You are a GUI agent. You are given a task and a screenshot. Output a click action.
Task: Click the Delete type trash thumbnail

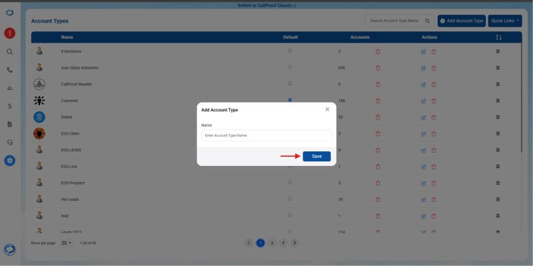(x=39, y=117)
